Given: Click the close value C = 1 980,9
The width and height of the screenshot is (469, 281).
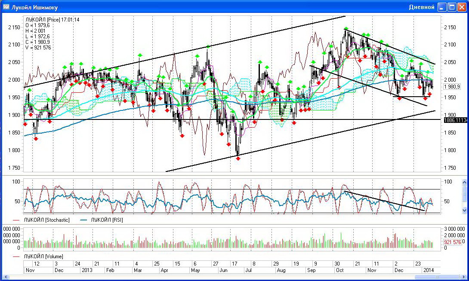Looking at the screenshot, I should pyautogui.click(x=38, y=42).
